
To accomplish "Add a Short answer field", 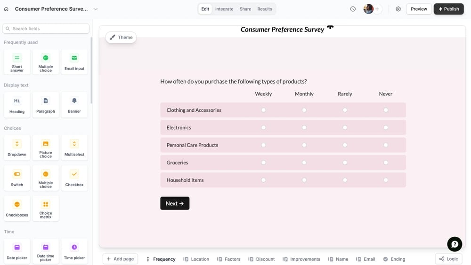I will [x=17, y=62].
